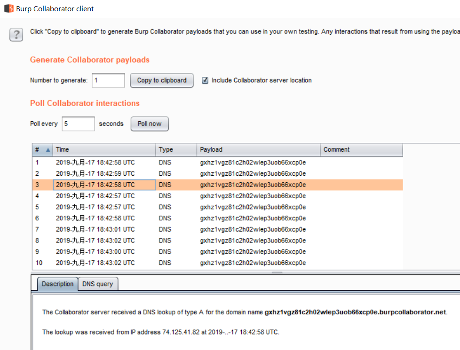Select interaction row number 8
This screenshot has width=460, height=350.
tap(217, 241)
